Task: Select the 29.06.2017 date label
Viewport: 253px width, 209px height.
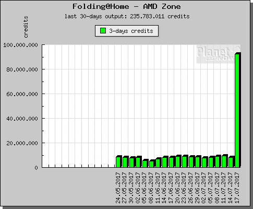Action: pyautogui.click(x=197, y=188)
